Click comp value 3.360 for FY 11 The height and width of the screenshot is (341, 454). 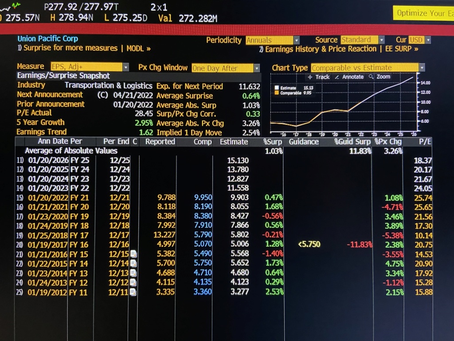[x=203, y=291]
